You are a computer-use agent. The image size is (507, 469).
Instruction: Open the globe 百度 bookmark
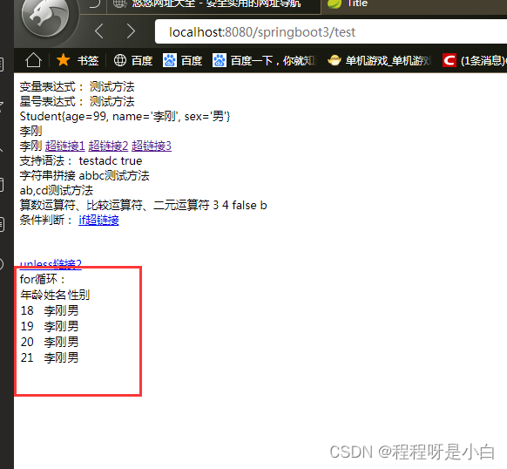point(133,60)
